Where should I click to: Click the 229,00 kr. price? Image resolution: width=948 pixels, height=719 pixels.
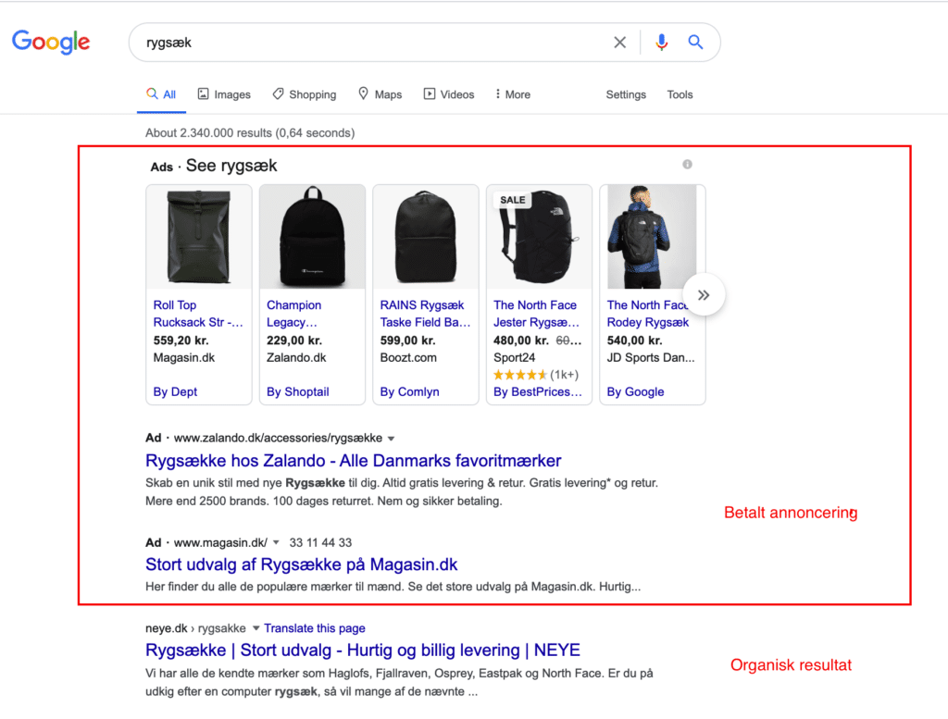pyautogui.click(x=294, y=341)
